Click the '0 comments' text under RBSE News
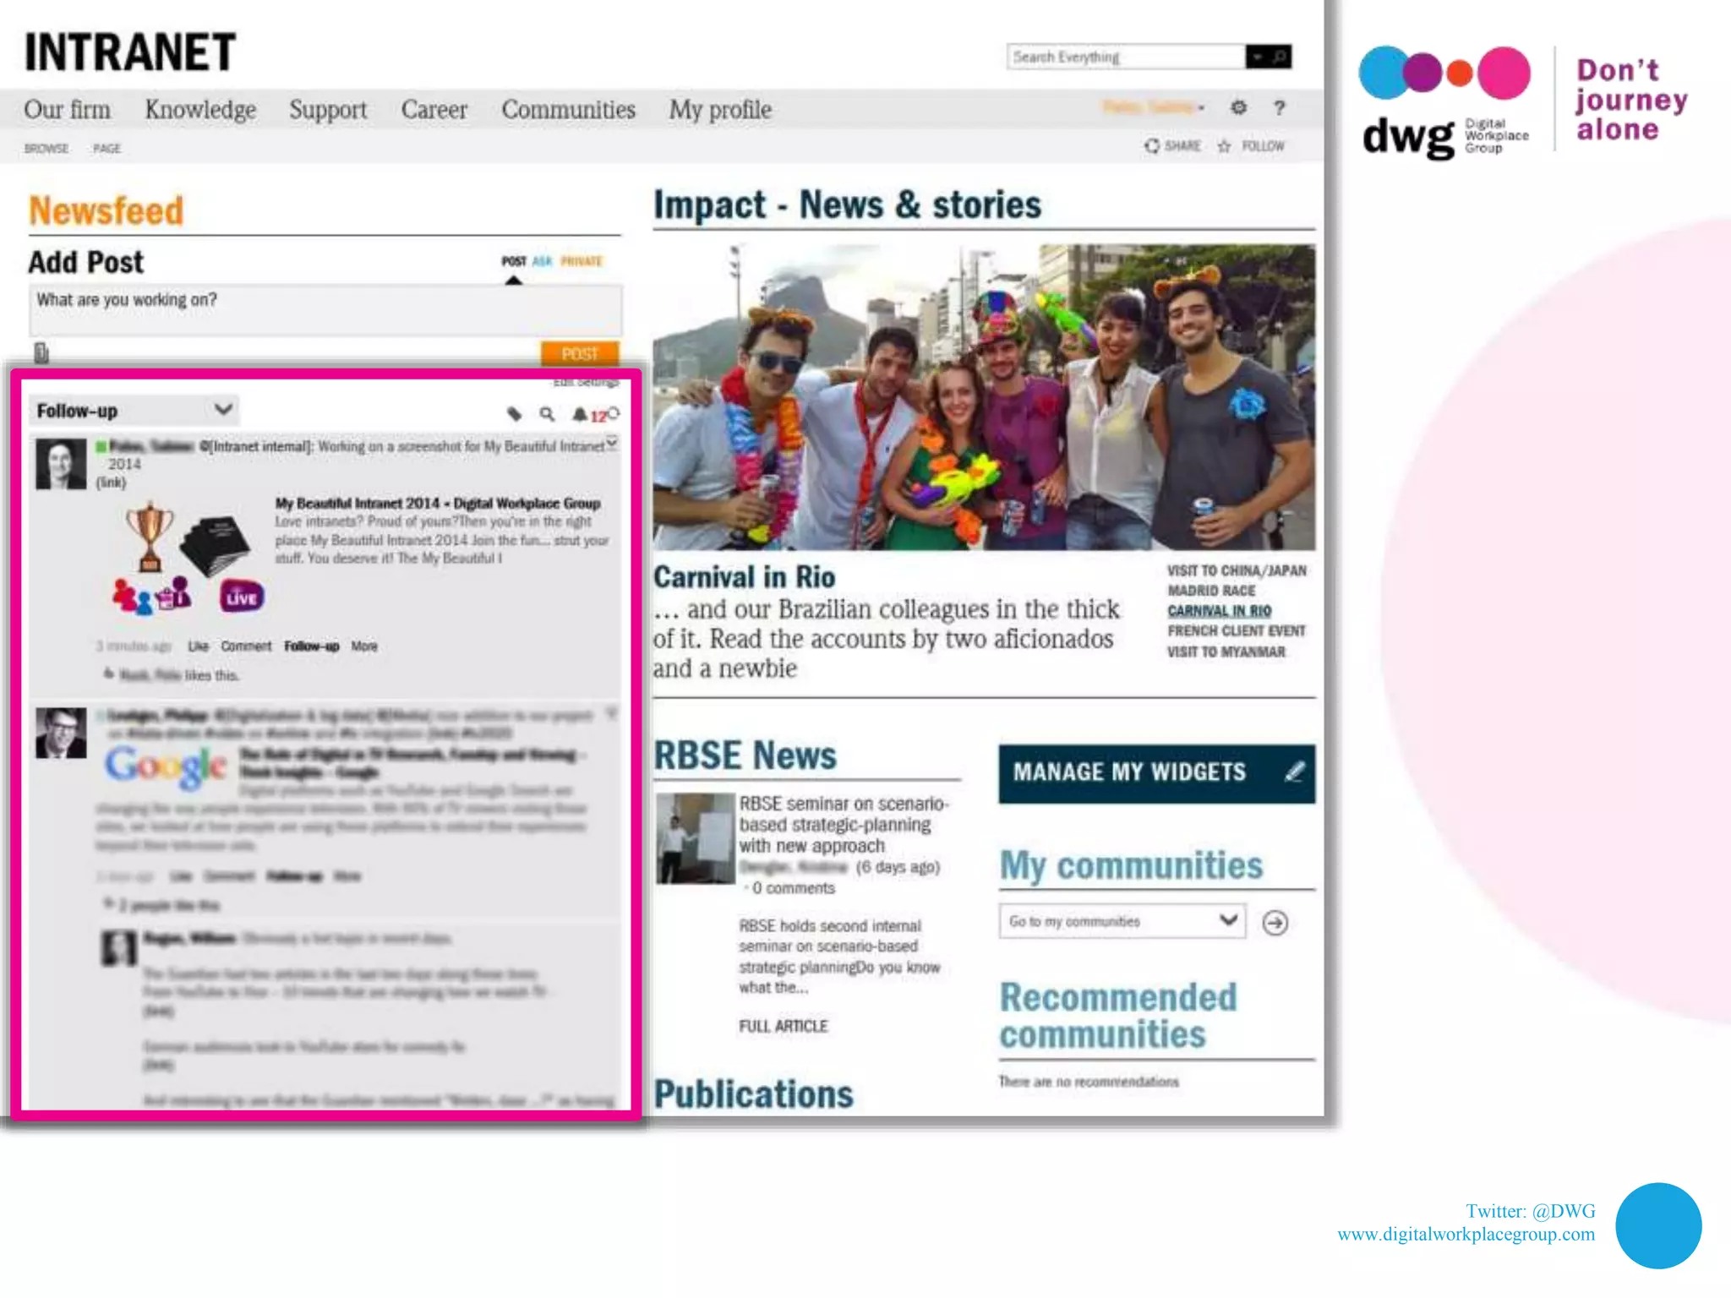The height and width of the screenshot is (1298, 1731). click(793, 888)
